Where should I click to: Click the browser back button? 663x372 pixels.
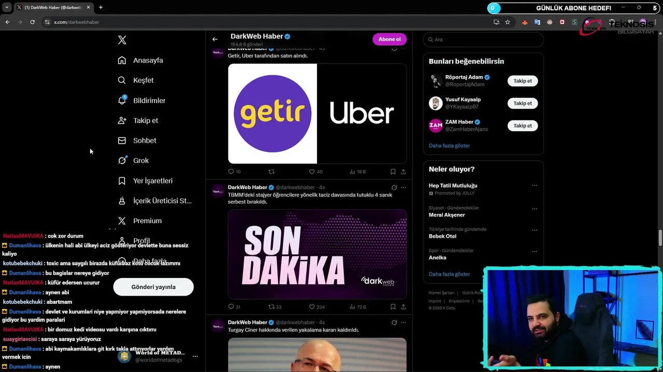coord(7,22)
